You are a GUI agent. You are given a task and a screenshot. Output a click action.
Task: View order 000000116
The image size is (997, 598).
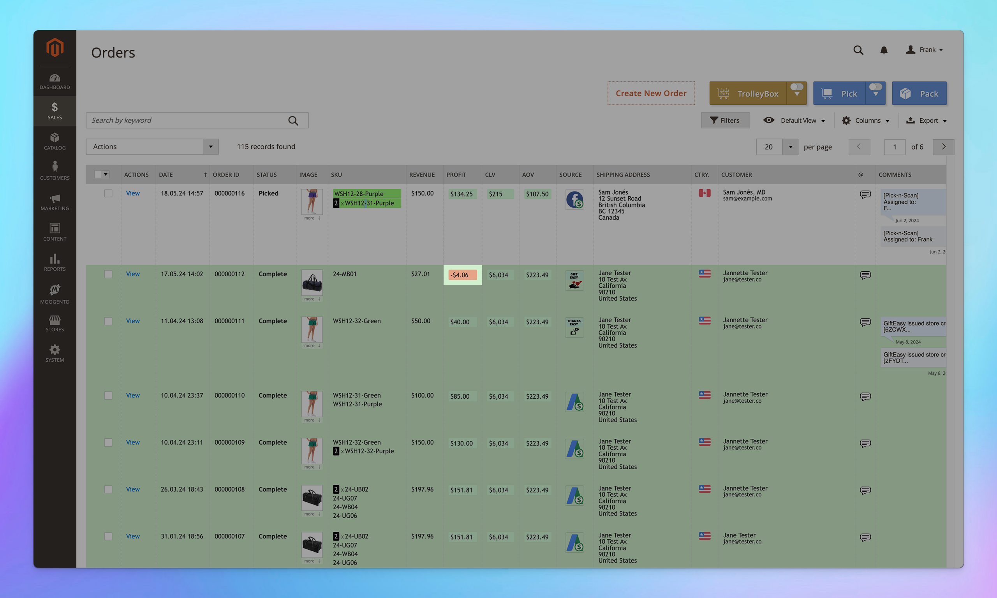pyautogui.click(x=132, y=193)
